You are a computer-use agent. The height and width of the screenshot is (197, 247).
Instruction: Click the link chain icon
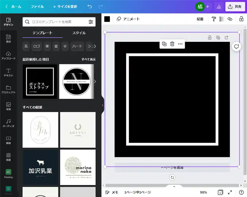(230, 19)
